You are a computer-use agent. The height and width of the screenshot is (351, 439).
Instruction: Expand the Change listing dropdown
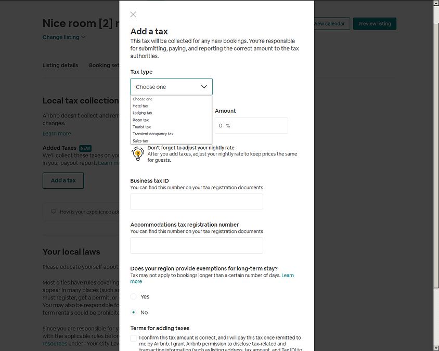coord(64,37)
